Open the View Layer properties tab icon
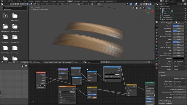Image resolution: width=187 pixels, height=105 pixels. coord(157,36)
